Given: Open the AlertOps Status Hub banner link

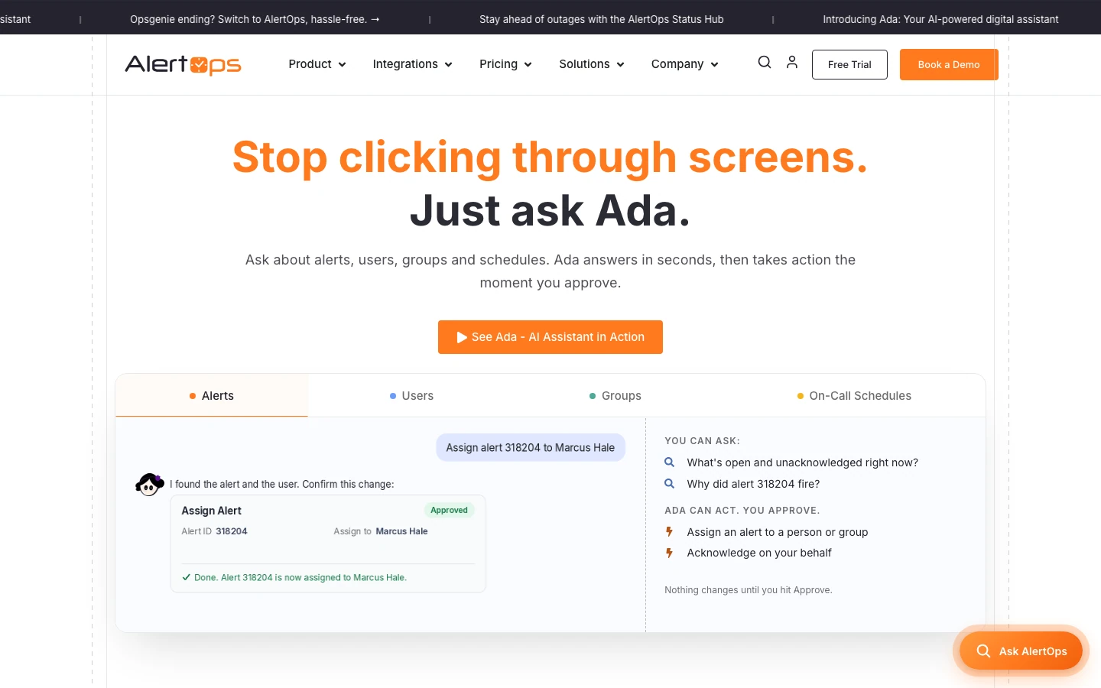Looking at the screenshot, I should click(x=601, y=19).
